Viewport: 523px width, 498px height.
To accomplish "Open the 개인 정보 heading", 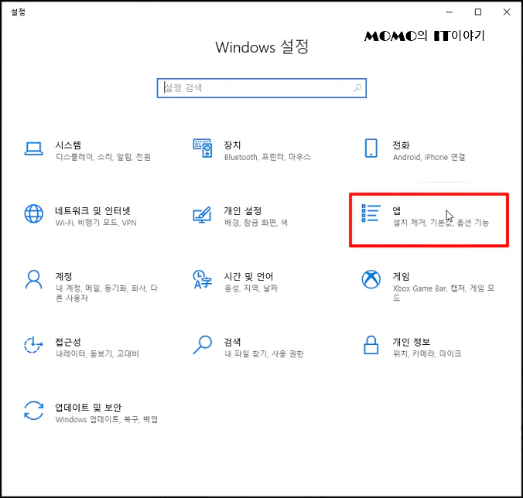I will point(412,342).
